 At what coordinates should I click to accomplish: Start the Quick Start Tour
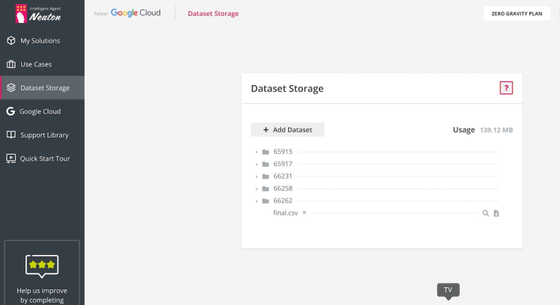pos(45,158)
